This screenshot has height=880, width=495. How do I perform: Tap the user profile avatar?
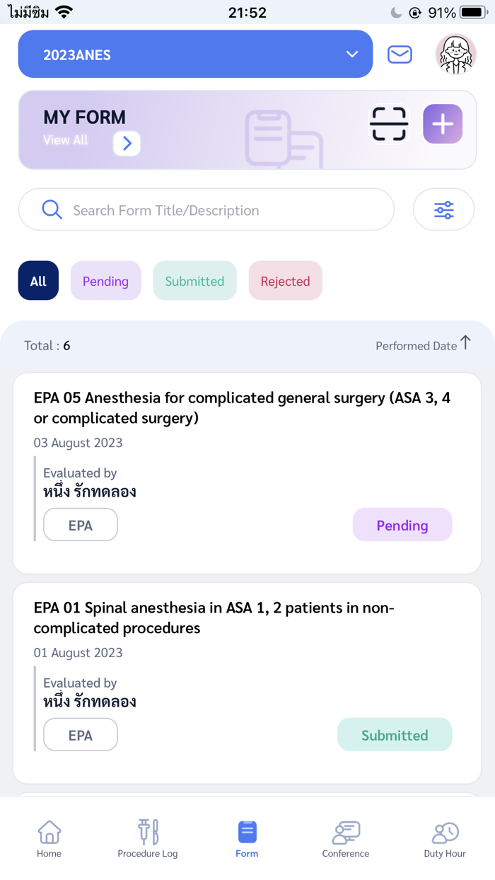456,54
